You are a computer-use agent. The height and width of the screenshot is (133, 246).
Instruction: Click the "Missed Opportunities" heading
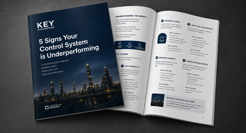point(197,63)
